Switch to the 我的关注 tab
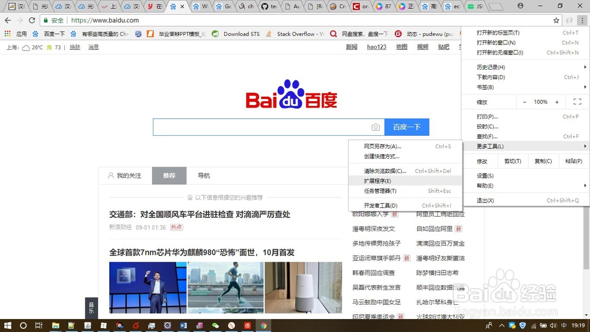This screenshot has width=590, height=332. pos(125,175)
